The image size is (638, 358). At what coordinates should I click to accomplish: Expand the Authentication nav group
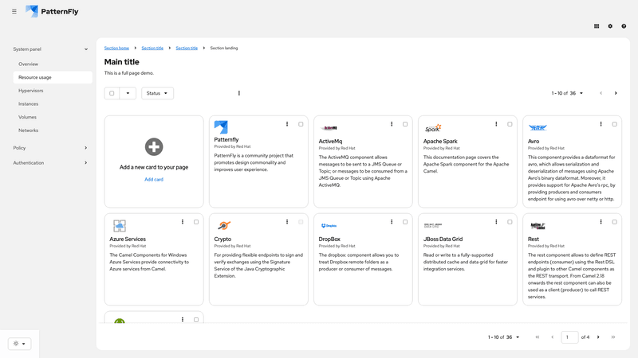coord(50,163)
